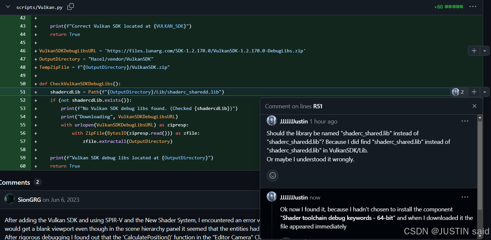Viewport: 491px width, 240px height.
Task: Open the dropdown arrow beside line 46
Action: (x=484, y=51)
